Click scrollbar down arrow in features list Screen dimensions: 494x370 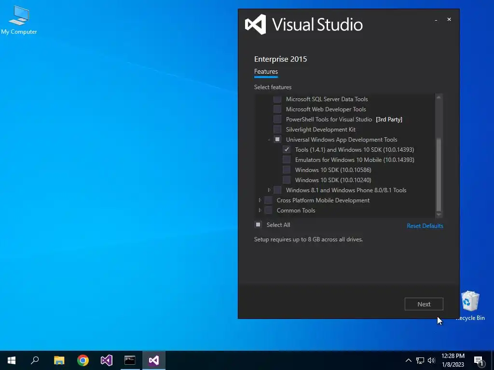[439, 214]
